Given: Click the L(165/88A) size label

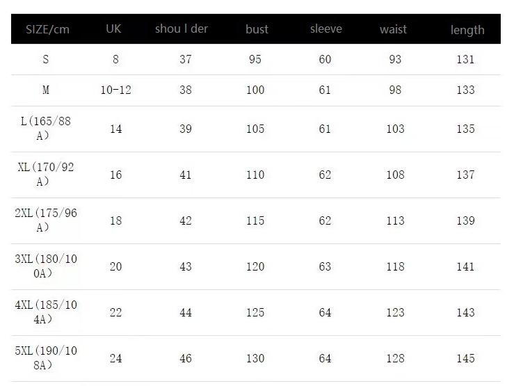Looking at the screenshot, I should (46, 129).
